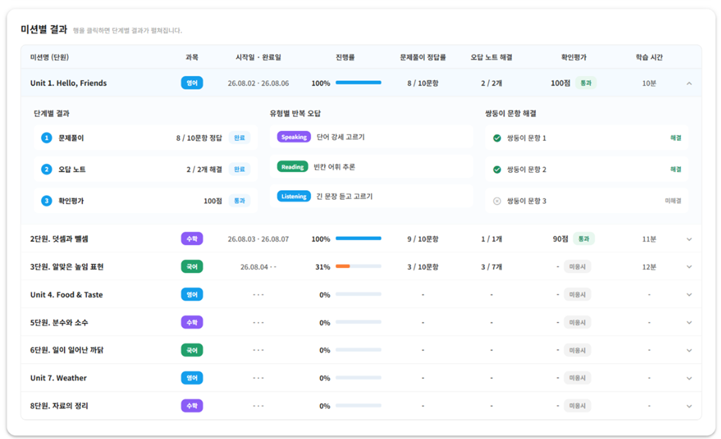The image size is (721, 439).
Task: Click the 문제풀이 정답률 column header
Action: 423,57
